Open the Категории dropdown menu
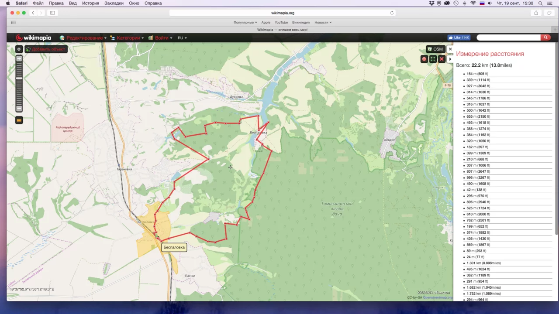This screenshot has height=314, width=559. pyautogui.click(x=127, y=38)
